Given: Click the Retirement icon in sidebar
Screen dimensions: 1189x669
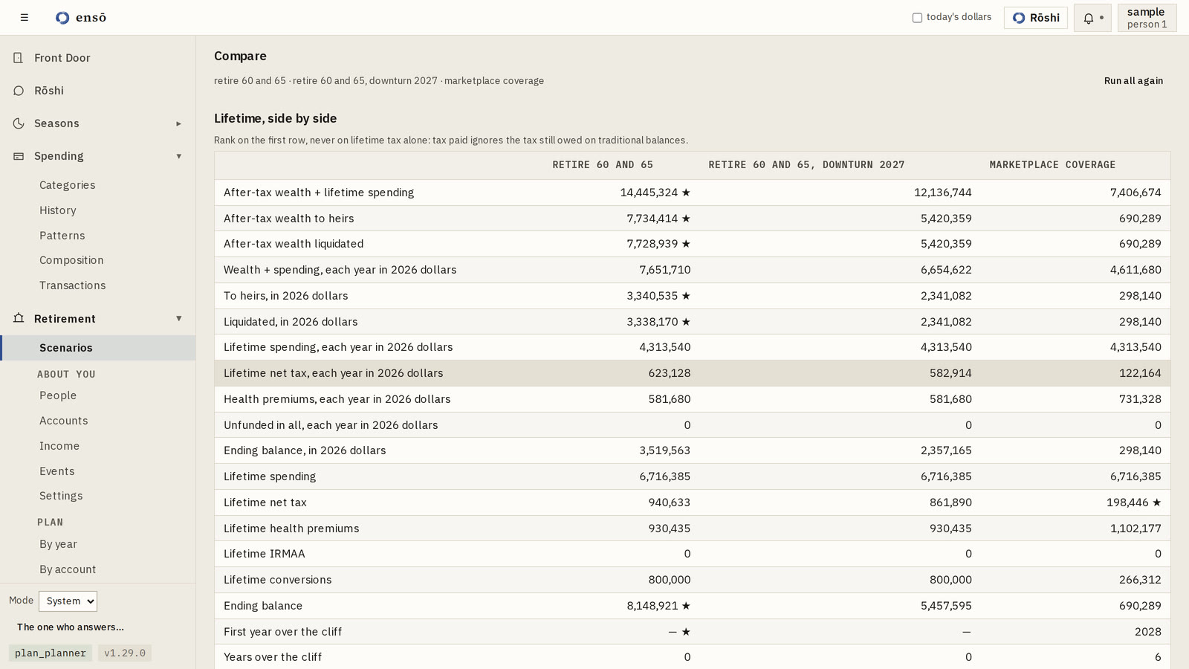Looking at the screenshot, I should pyautogui.click(x=19, y=318).
